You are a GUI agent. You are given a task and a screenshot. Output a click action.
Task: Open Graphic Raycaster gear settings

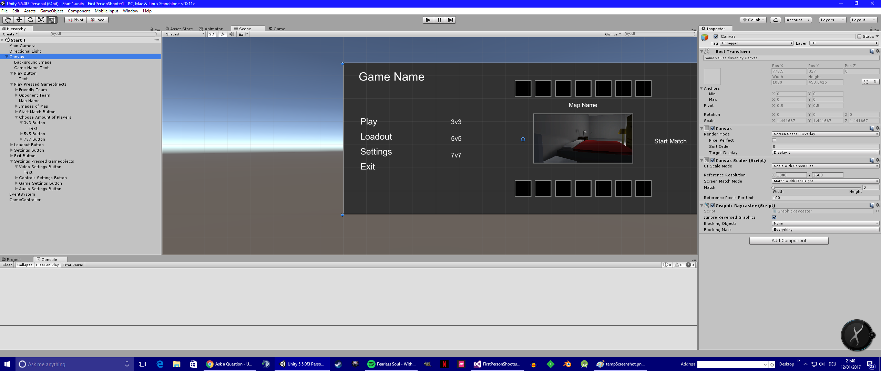click(878, 205)
